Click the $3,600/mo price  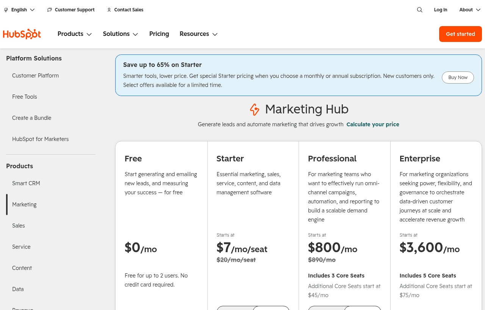point(430,248)
